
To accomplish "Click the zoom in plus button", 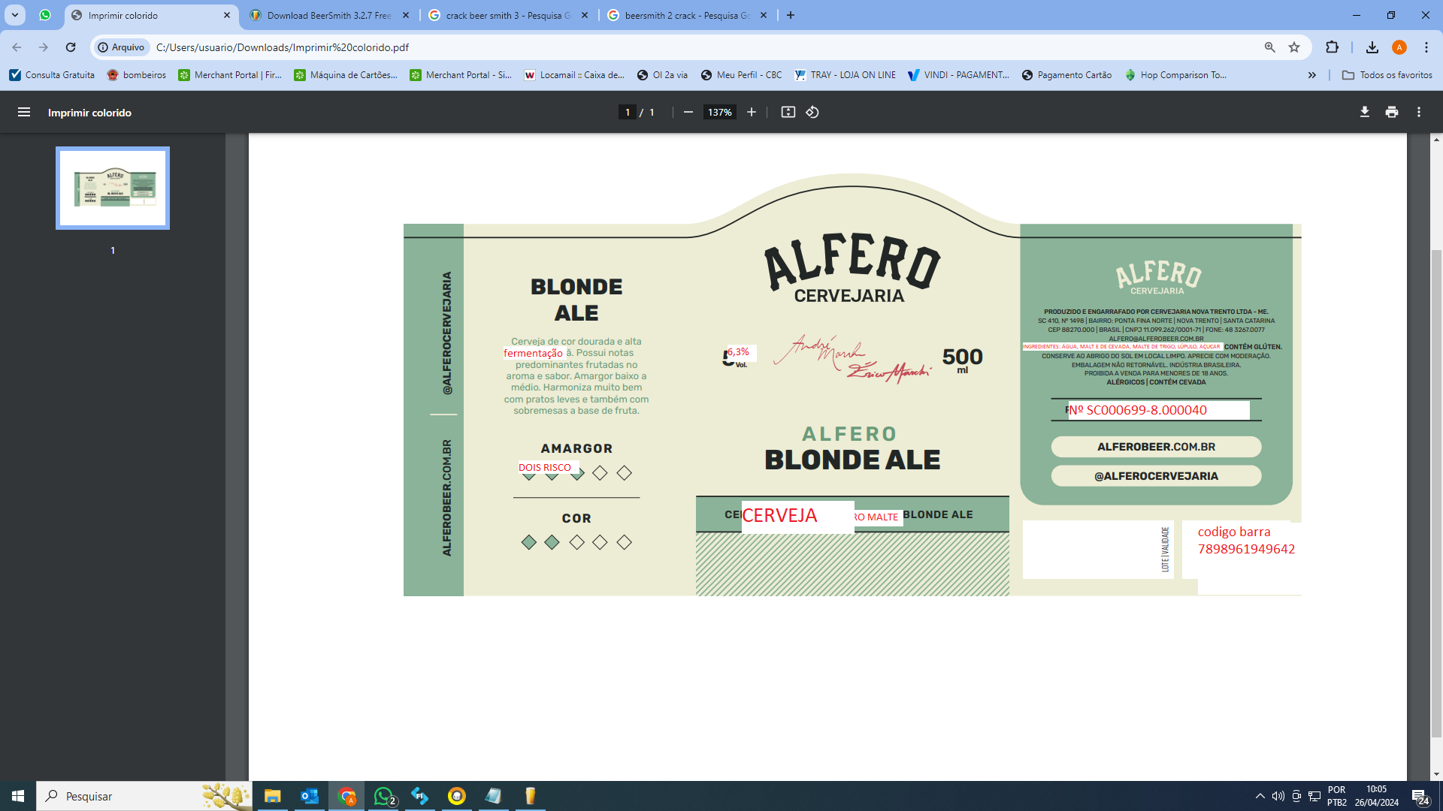I will (x=751, y=112).
